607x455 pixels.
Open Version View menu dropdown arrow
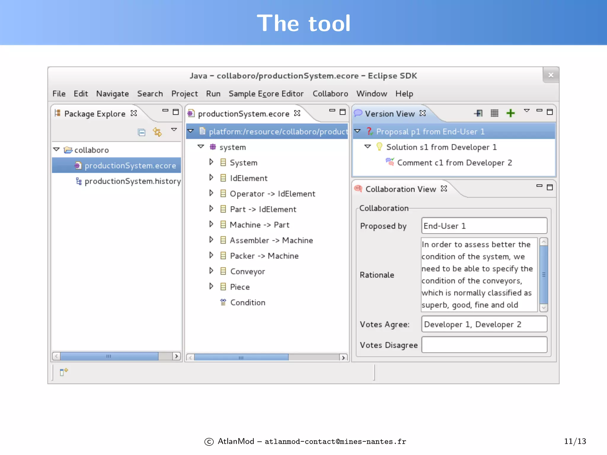(527, 111)
